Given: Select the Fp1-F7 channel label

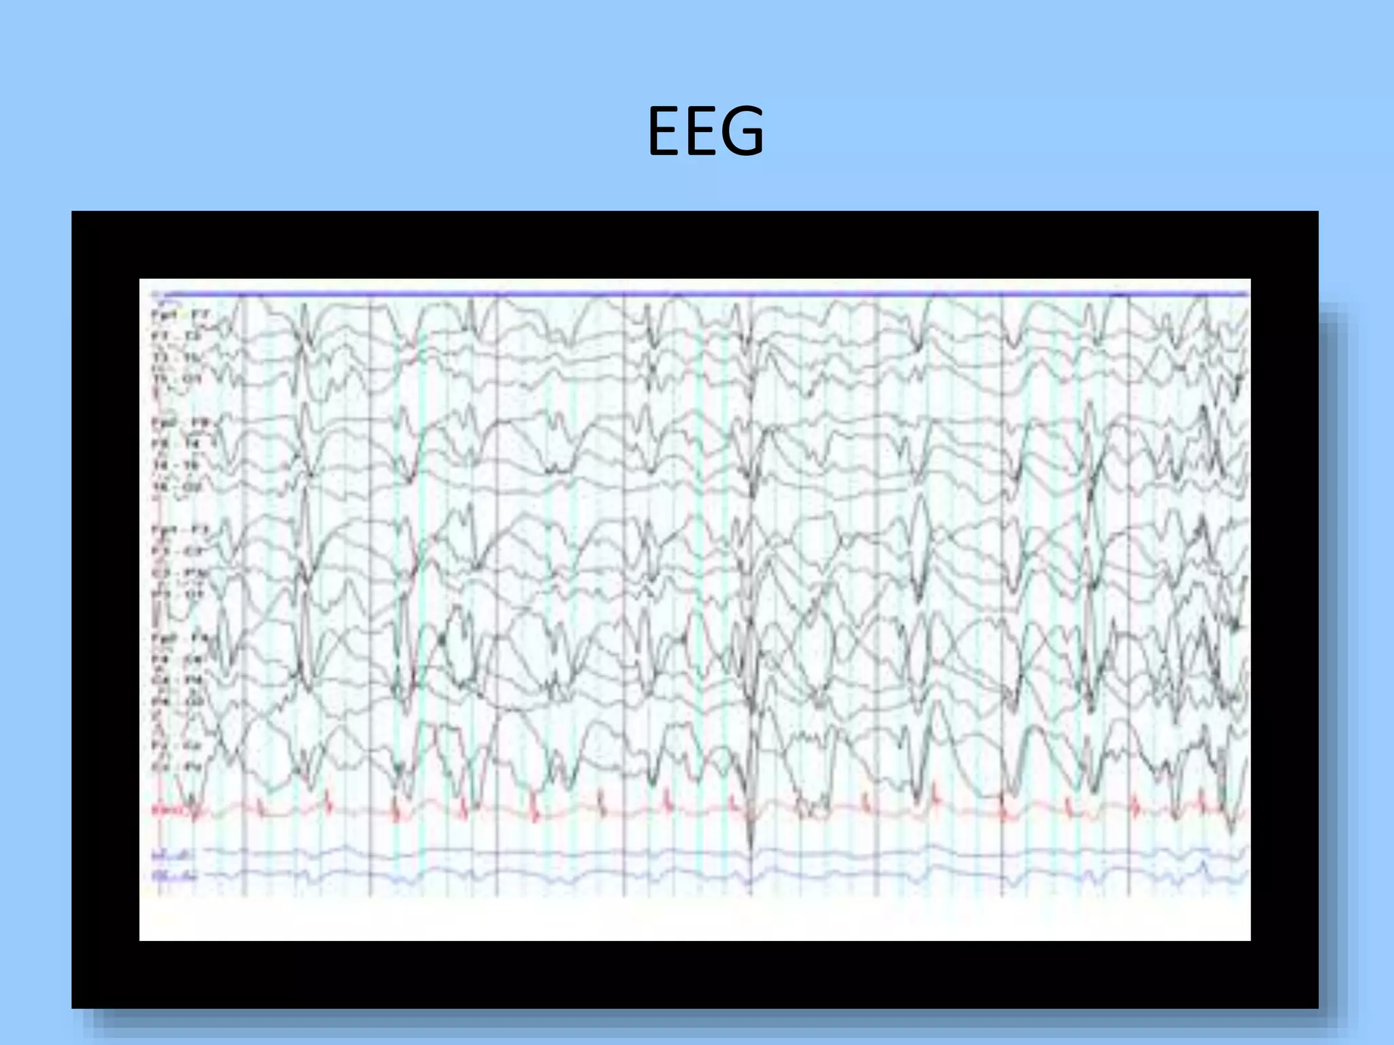Looking at the screenshot, I should tap(180, 316).
